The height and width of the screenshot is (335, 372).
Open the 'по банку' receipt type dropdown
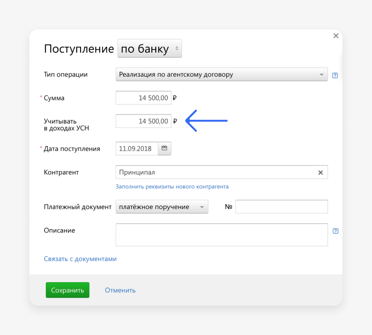click(150, 48)
